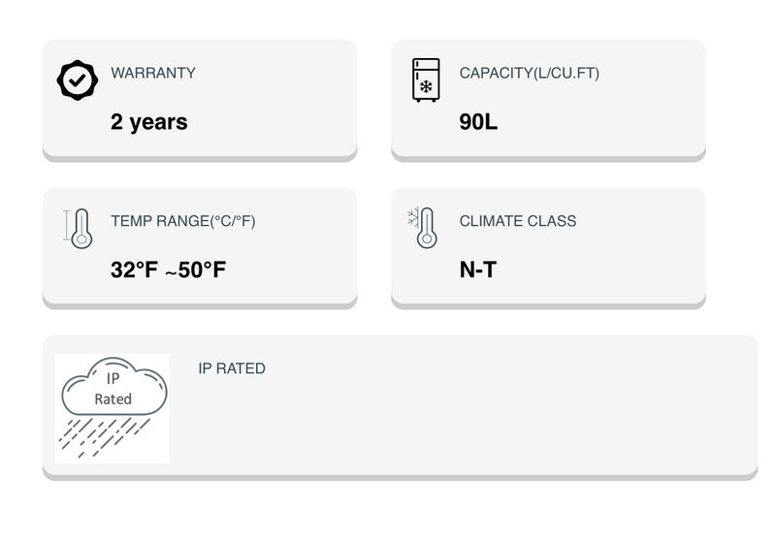Click the temp range thermometer icon

[x=81, y=228]
